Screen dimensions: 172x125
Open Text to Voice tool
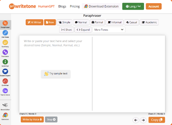click(x=5, y=91)
